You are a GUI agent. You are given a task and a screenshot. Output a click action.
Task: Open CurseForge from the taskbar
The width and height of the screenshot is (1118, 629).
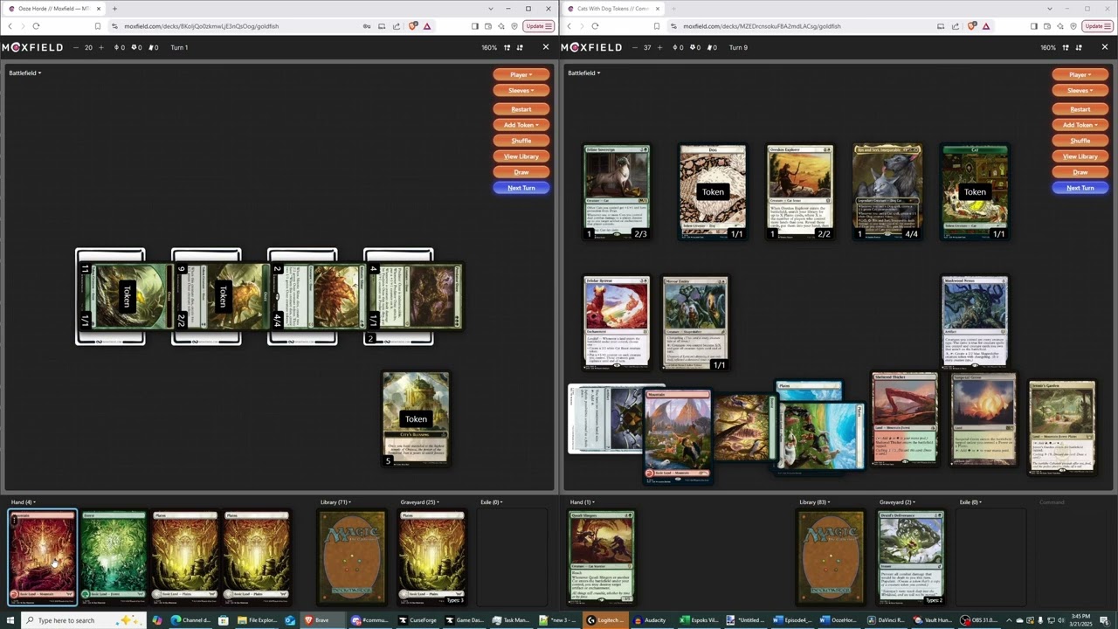(x=418, y=620)
